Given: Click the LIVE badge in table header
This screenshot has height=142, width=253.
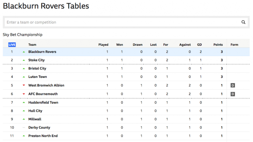Looking at the screenshot, I should click(12, 45).
